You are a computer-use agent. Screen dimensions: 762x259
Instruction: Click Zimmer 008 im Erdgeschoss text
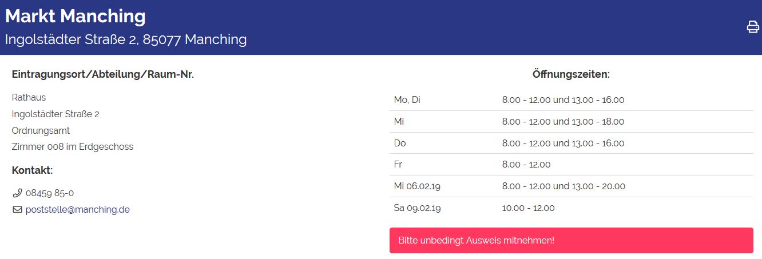pos(73,147)
